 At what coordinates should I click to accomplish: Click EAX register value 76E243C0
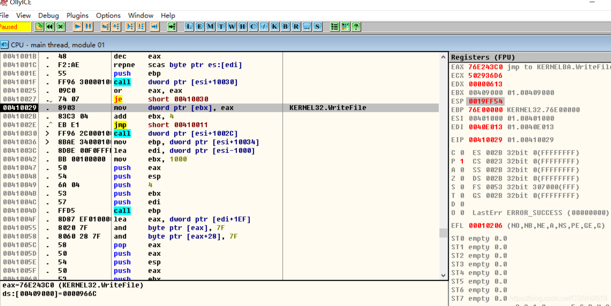pos(485,67)
